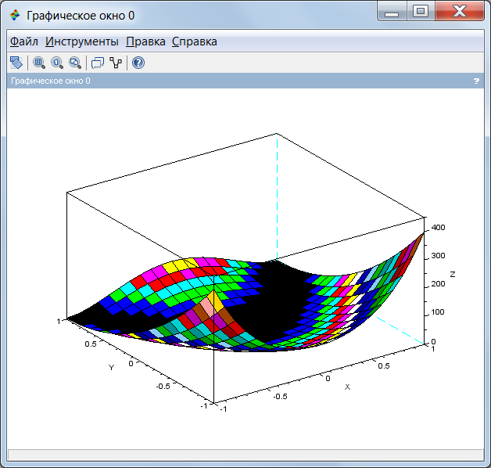Open the Правка menu
Viewport: 491px width, 468px height.
click(x=145, y=41)
